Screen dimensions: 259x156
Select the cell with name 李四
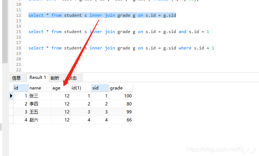[x=40, y=104]
